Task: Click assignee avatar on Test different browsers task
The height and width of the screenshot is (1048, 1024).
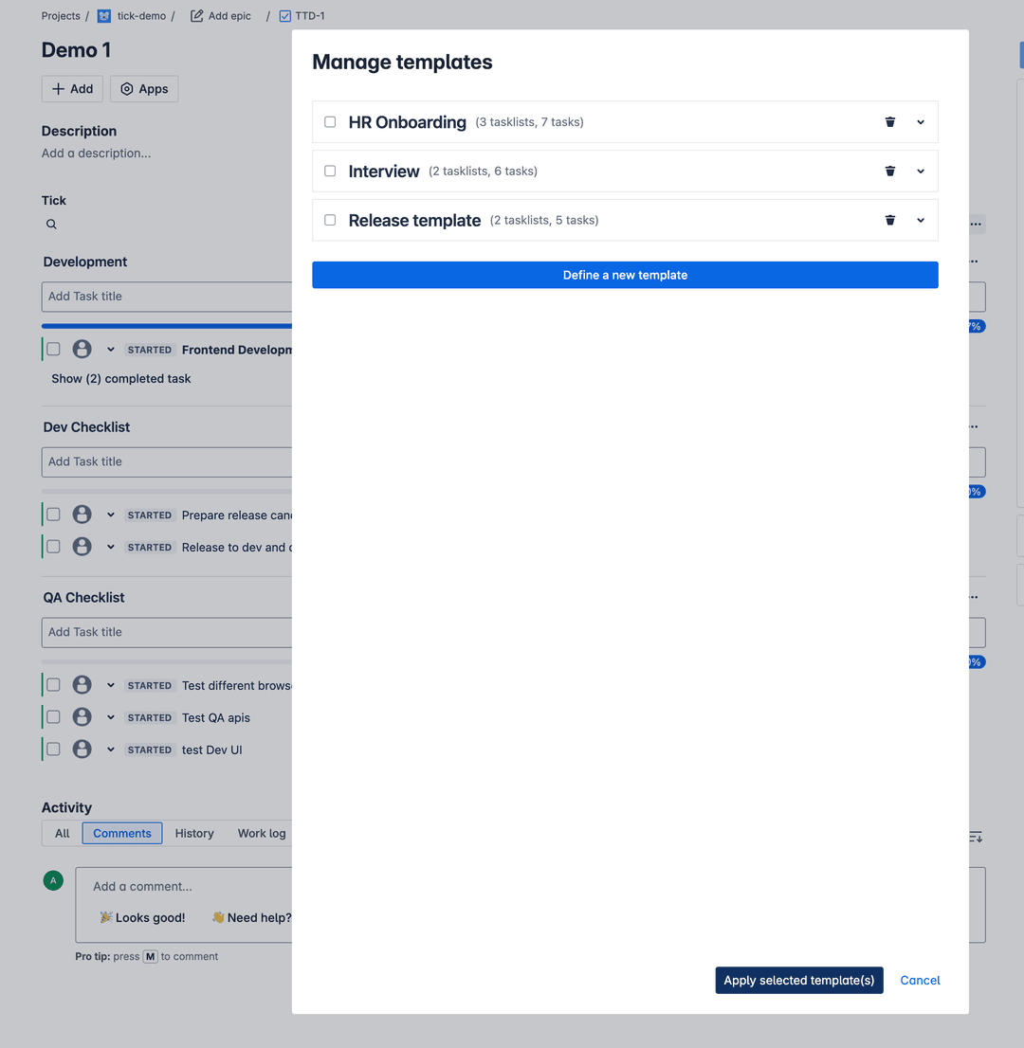Action: tap(82, 685)
